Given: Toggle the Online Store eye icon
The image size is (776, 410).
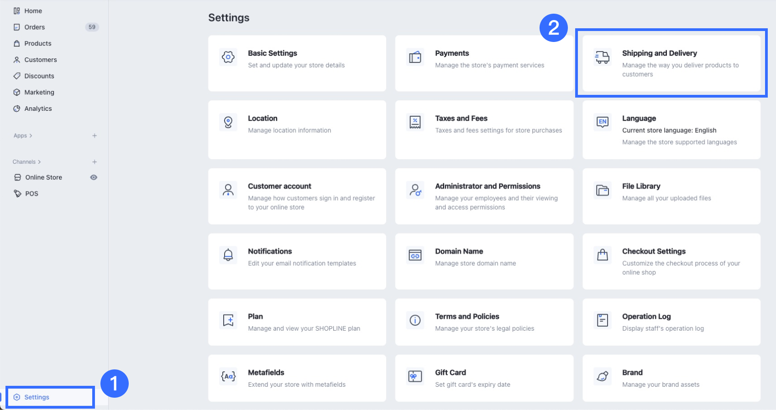Looking at the screenshot, I should coord(94,177).
